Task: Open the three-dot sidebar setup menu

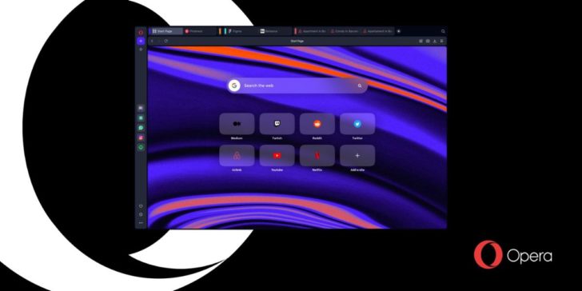Action: (141, 223)
